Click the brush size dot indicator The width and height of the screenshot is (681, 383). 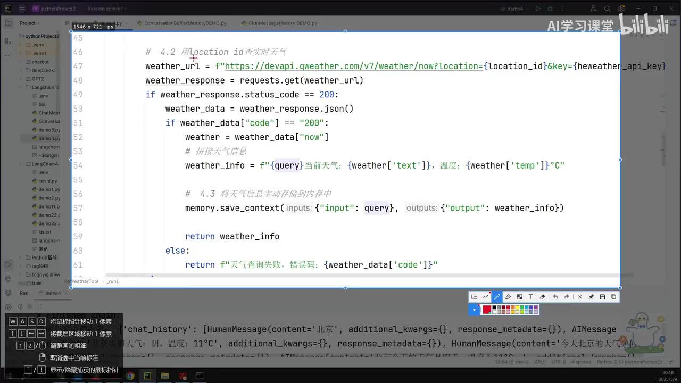474,309
